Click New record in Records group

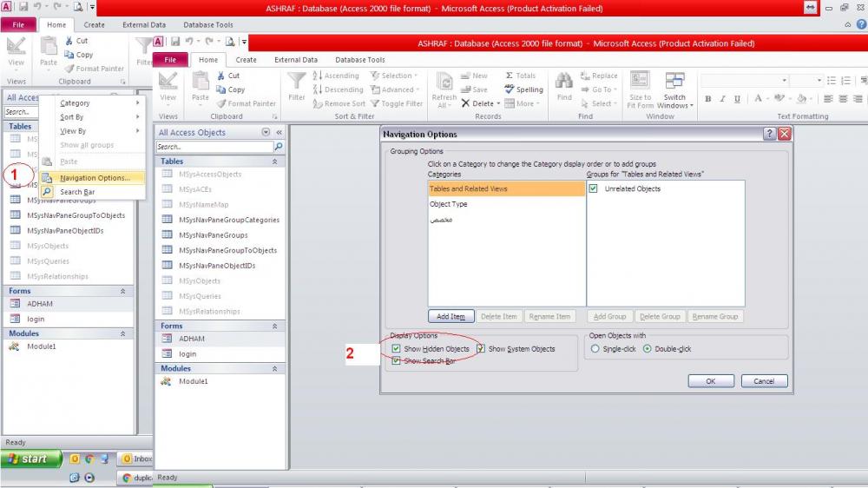coord(475,76)
